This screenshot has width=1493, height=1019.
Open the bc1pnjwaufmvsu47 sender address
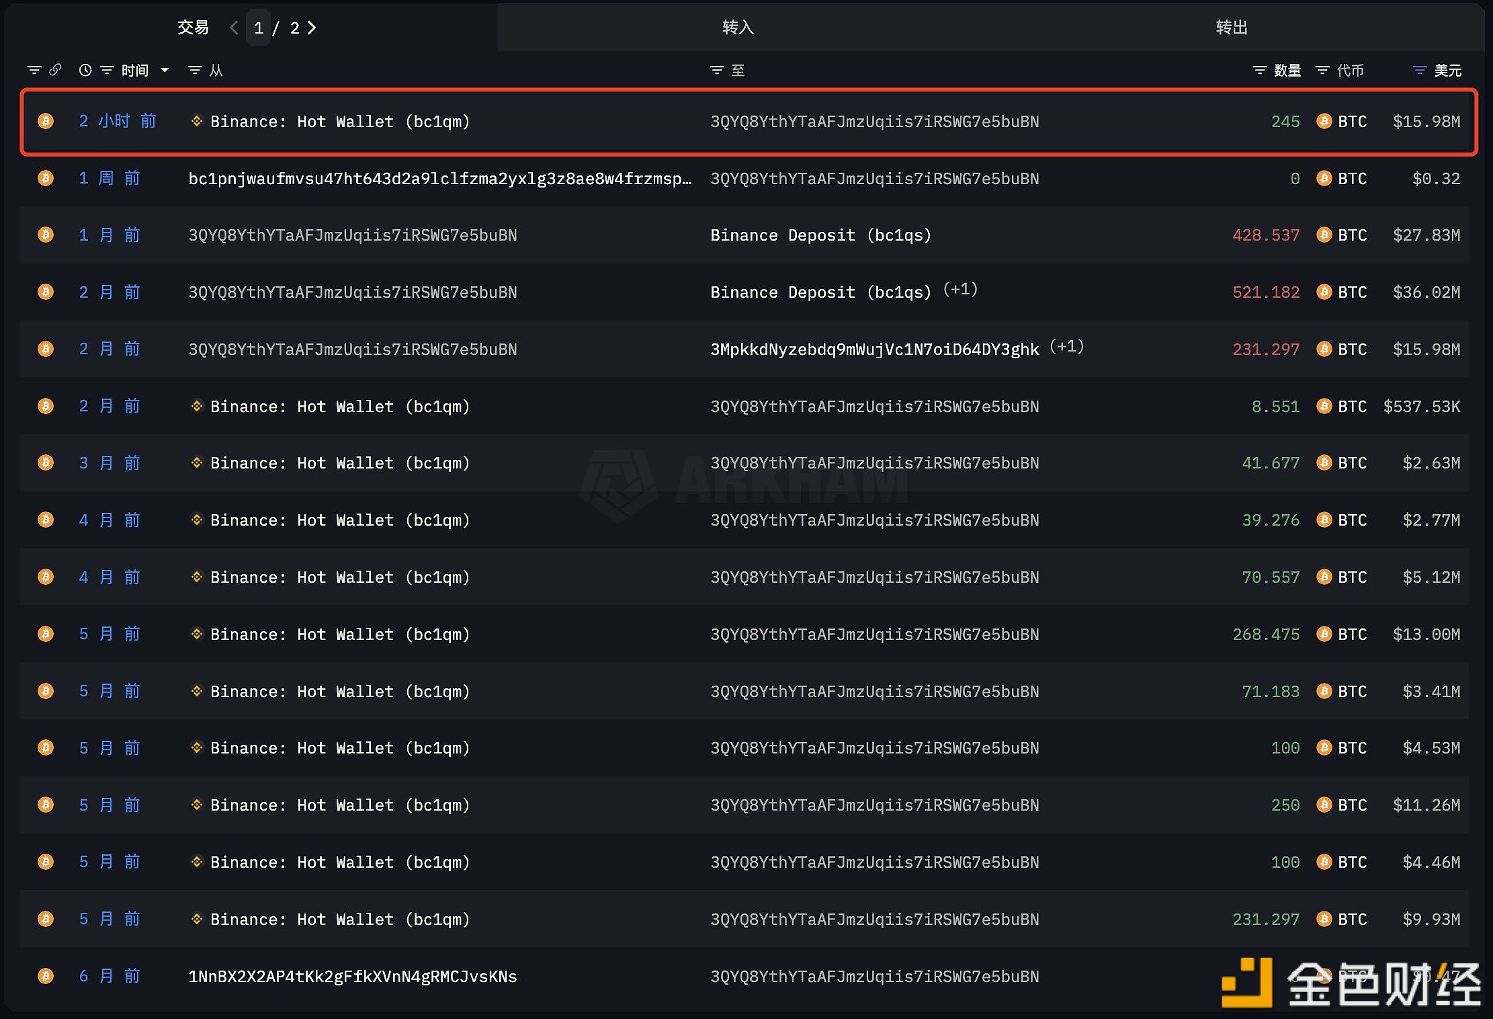[440, 179]
